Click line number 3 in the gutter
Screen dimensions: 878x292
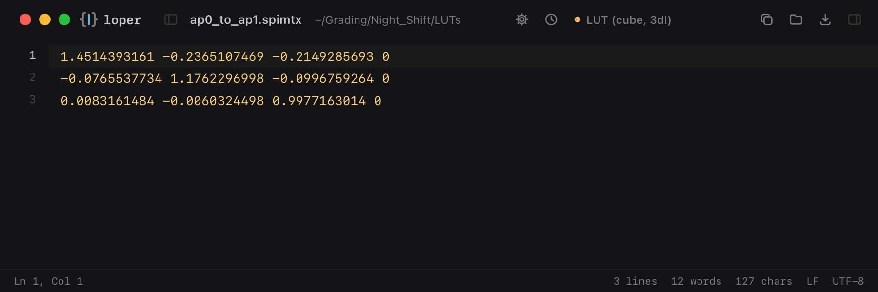pyautogui.click(x=32, y=100)
